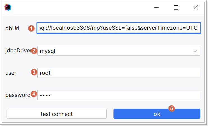Viewport: 208px width, 126px height.
Task: Open the jdbcDriver mysql dropdown
Action: 119,51
